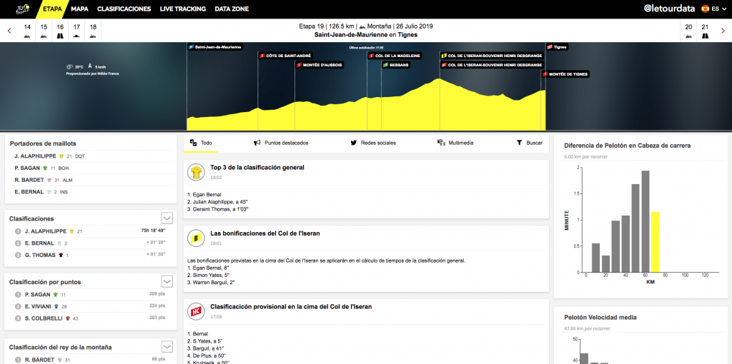Expand the Clasificación por puntos dropdown

tap(167, 281)
